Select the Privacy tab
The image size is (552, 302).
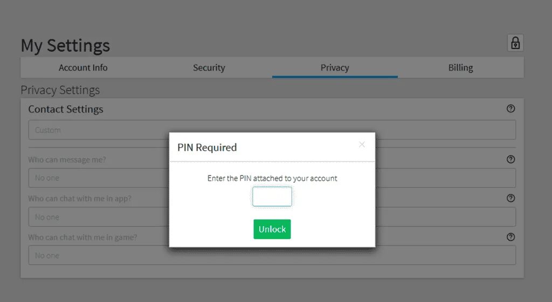coord(335,67)
